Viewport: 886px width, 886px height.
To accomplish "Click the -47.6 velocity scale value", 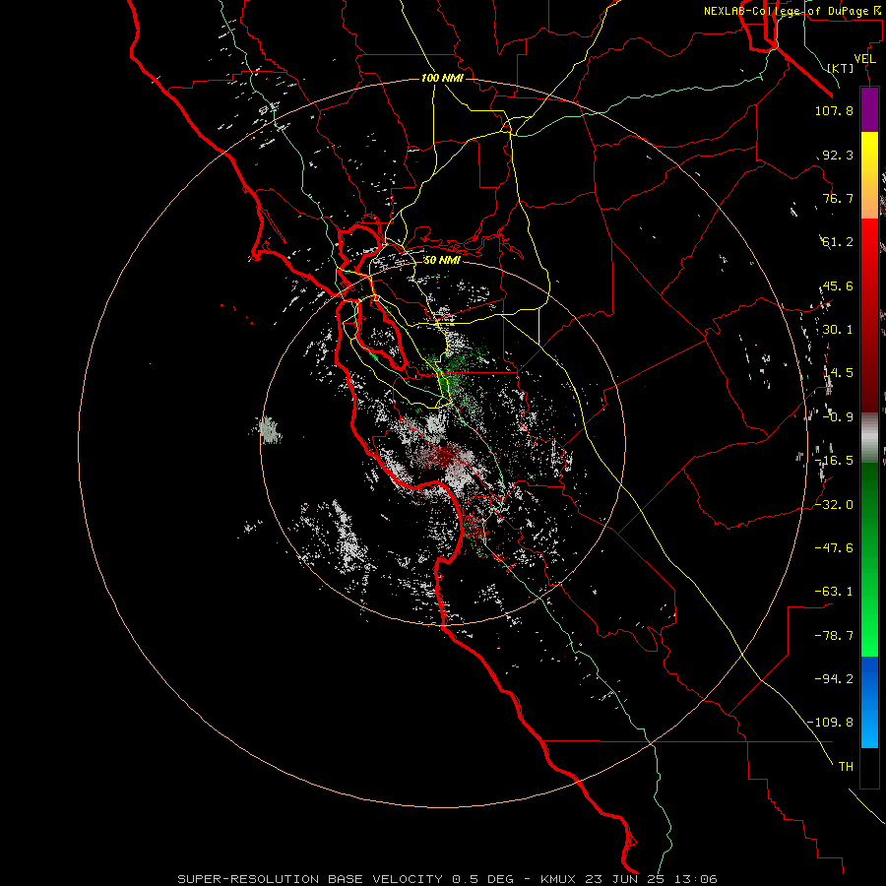I will pyautogui.click(x=834, y=548).
